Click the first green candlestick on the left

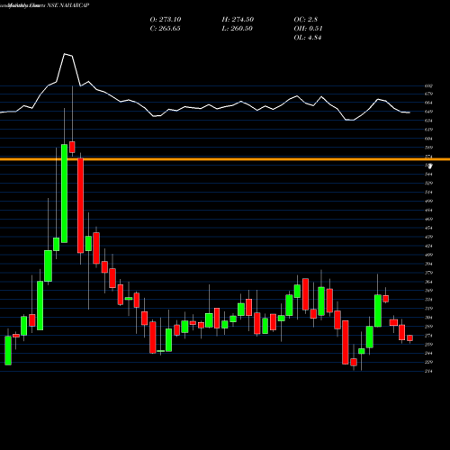coord(8,351)
